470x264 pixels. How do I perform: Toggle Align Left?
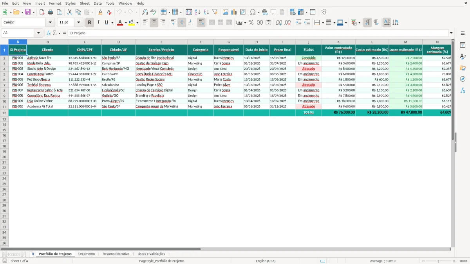click(145, 23)
